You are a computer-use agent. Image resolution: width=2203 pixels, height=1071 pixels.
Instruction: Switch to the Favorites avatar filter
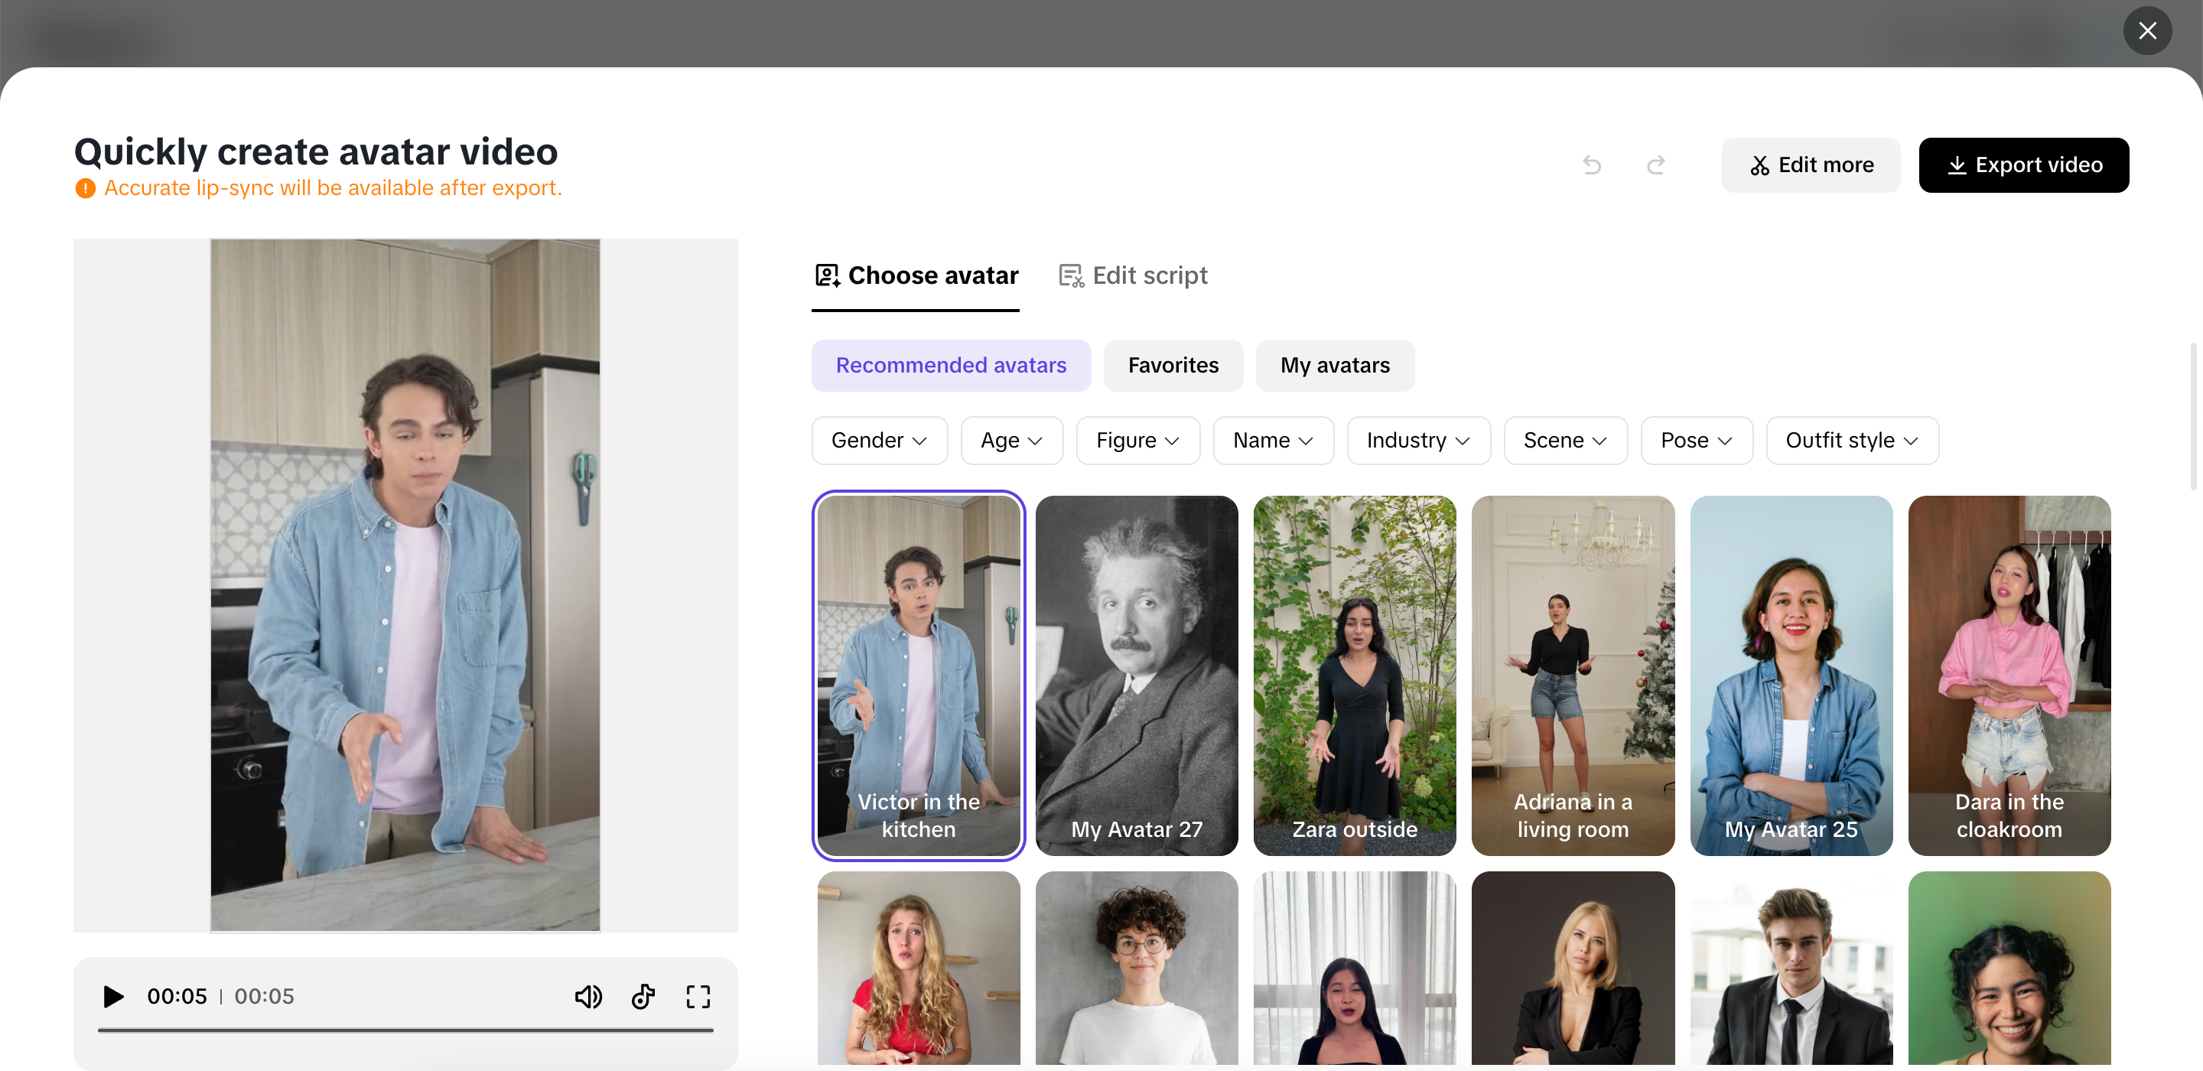coord(1173,365)
